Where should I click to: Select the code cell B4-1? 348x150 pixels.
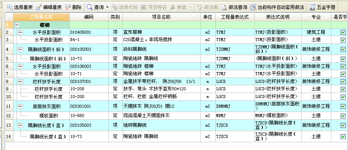89,40
